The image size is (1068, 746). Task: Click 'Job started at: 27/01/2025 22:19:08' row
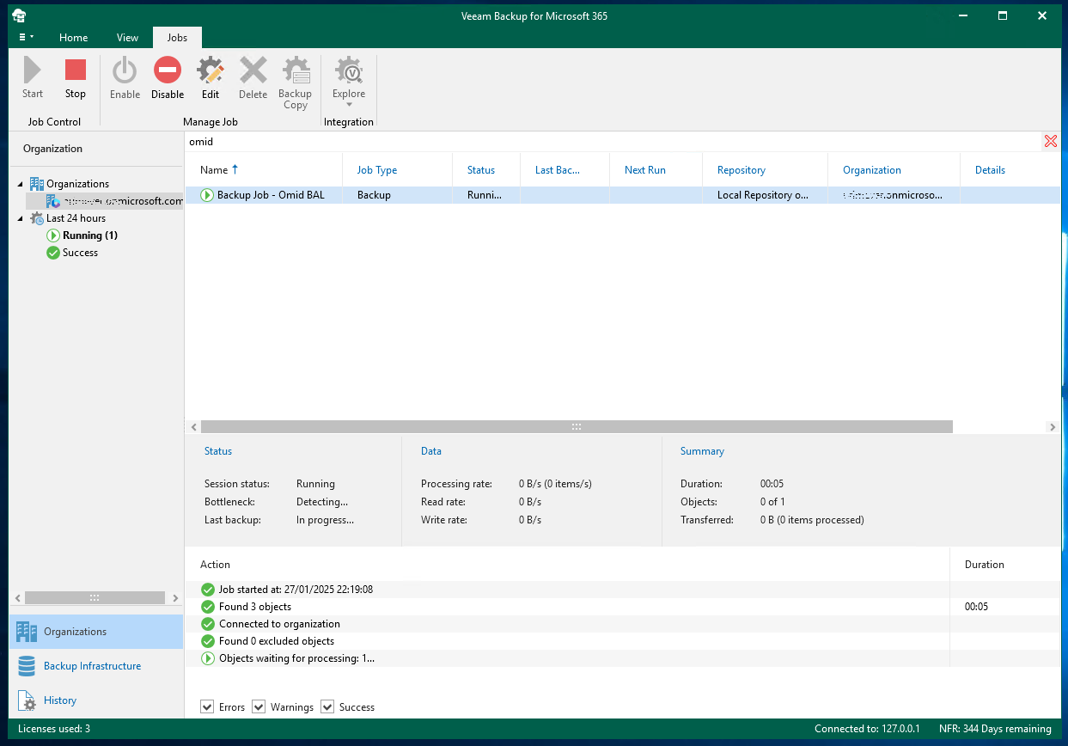(622, 590)
